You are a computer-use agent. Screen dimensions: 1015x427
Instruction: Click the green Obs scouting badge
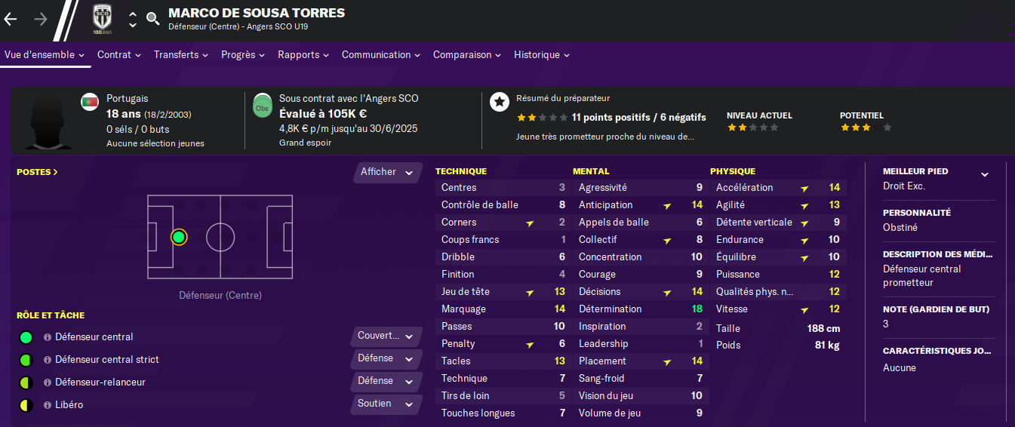[262, 105]
